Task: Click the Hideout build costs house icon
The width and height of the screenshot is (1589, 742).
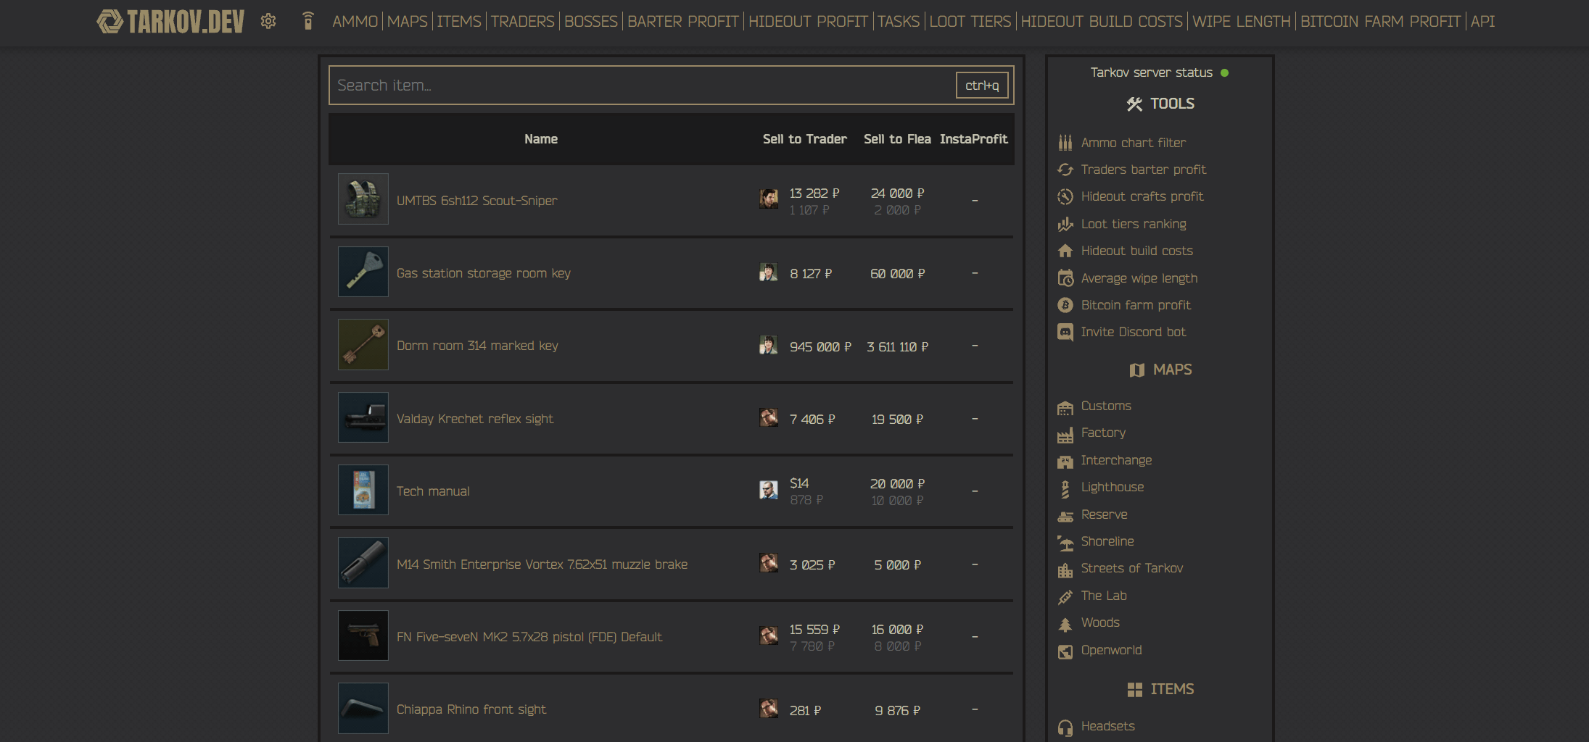Action: [1065, 251]
